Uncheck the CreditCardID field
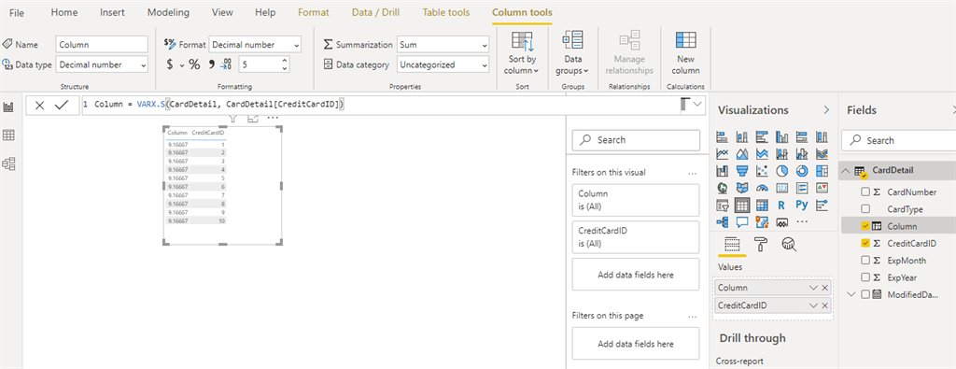Image resolution: width=956 pixels, height=369 pixels. [865, 244]
